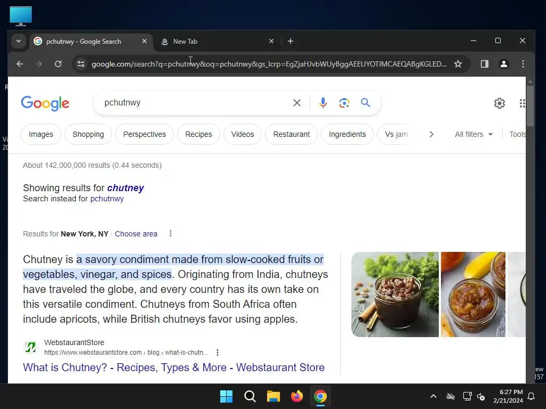Image resolution: width=546 pixels, height=409 pixels.
Task: Select the Perspectives filter chip
Action: tap(144, 134)
